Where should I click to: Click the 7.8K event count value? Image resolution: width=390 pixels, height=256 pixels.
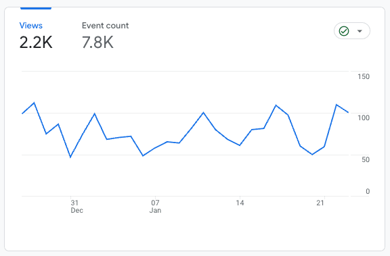click(97, 42)
